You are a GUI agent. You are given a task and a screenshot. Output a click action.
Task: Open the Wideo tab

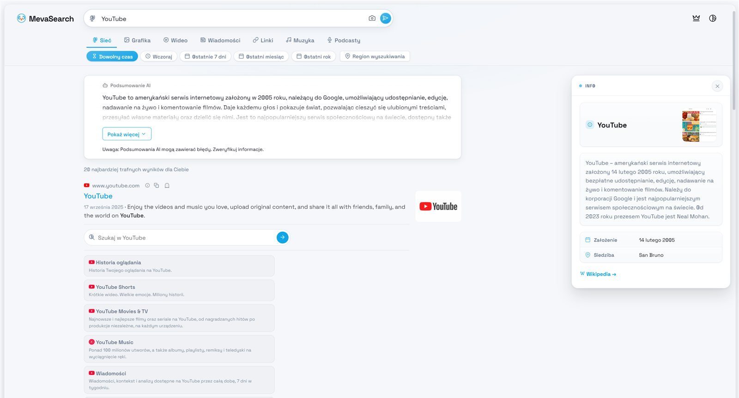coord(176,40)
